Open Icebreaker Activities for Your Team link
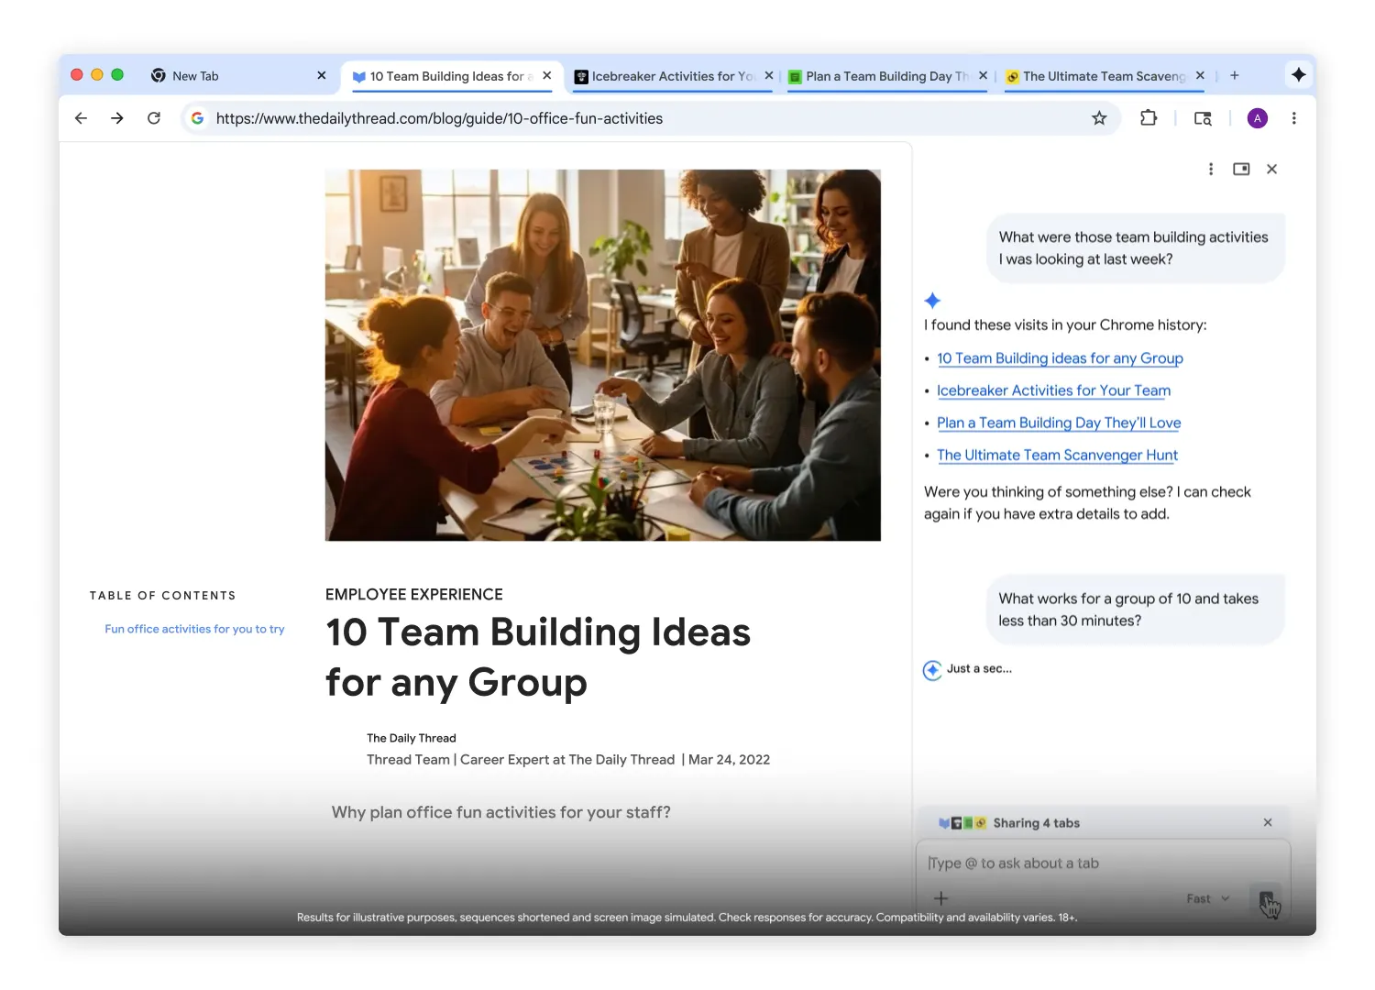The width and height of the screenshot is (1375, 990). click(1053, 390)
